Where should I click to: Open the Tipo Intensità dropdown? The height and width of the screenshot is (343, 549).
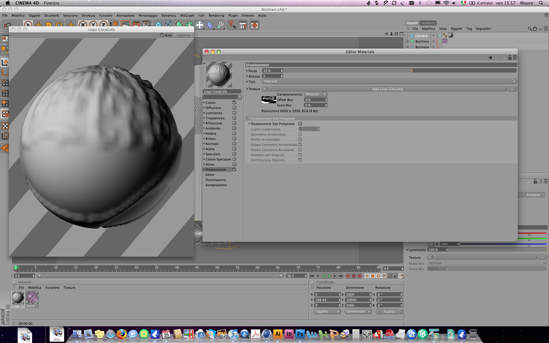click(389, 81)
